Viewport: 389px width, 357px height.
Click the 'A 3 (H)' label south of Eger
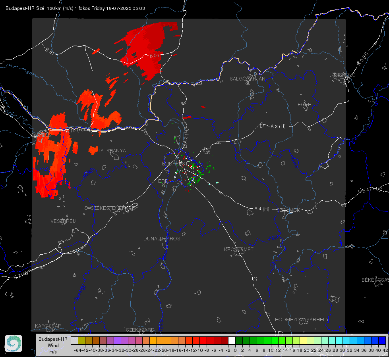click(x=278, y=127)
